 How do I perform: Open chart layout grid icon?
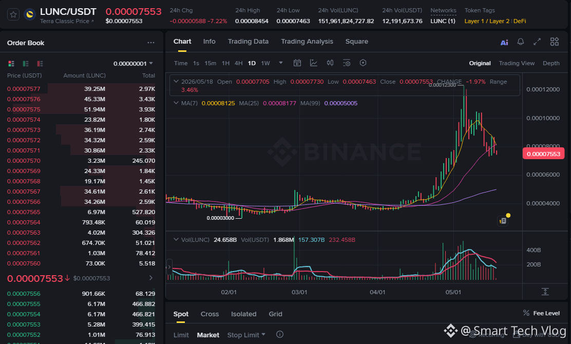click(x=554, y=42)
